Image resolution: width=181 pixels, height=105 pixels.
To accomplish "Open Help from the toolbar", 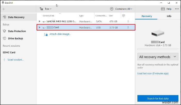I will click(169, 9).
